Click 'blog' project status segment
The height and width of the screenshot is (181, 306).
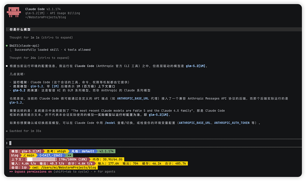tap(15, 155)
